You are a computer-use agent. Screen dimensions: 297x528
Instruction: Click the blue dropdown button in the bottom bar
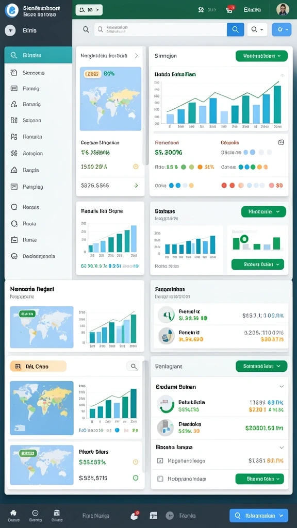click(259, 516)
